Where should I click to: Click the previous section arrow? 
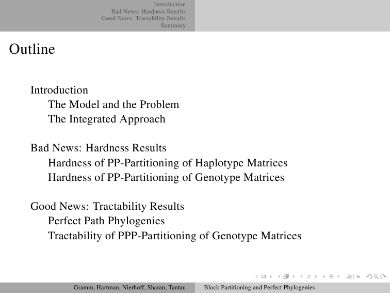(324, 276)
